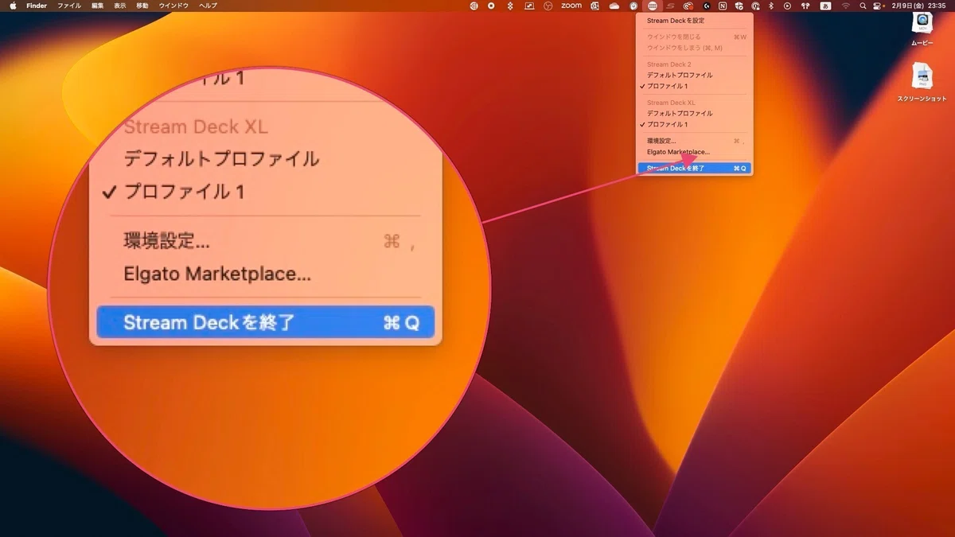Viewport: 955px width, 537px height.
Task: Click the shield menu bar icon
Action: pyautogui.click(x=739, y=6)
